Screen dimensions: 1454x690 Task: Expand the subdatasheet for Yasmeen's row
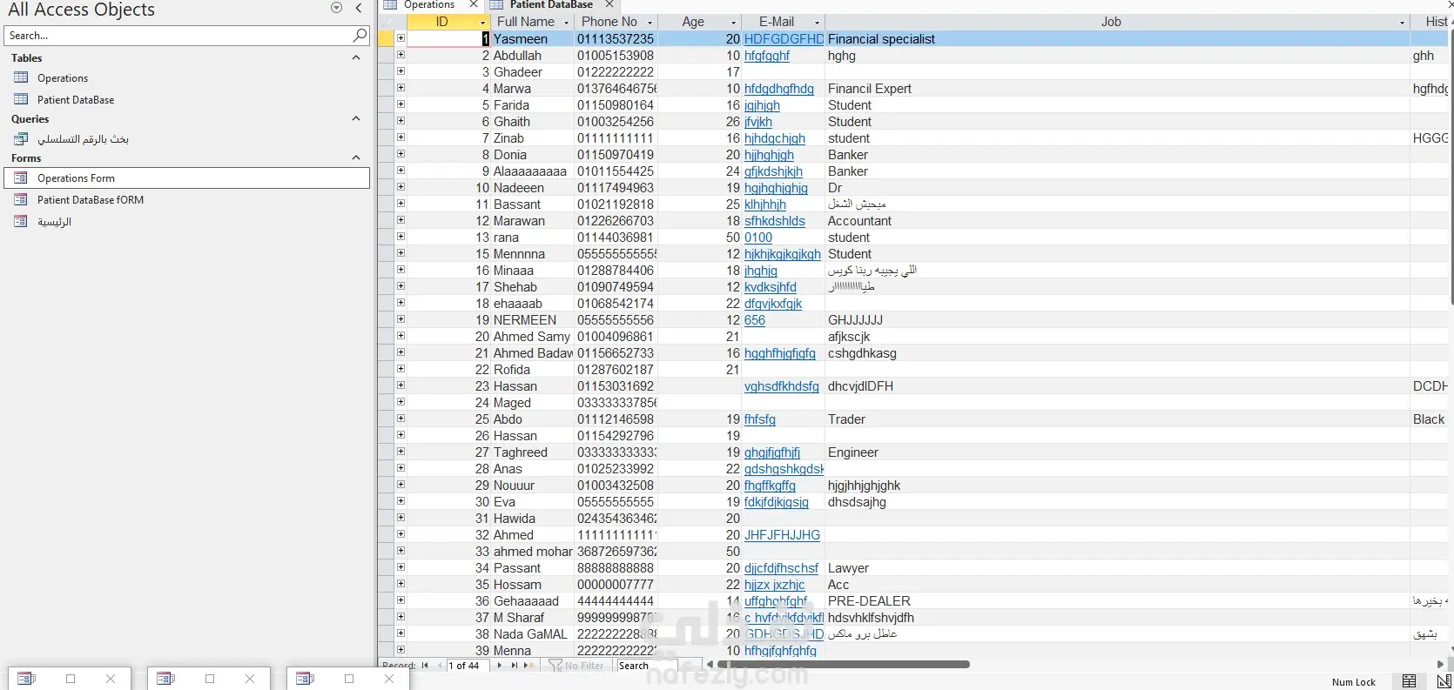(x=401, y=38)
